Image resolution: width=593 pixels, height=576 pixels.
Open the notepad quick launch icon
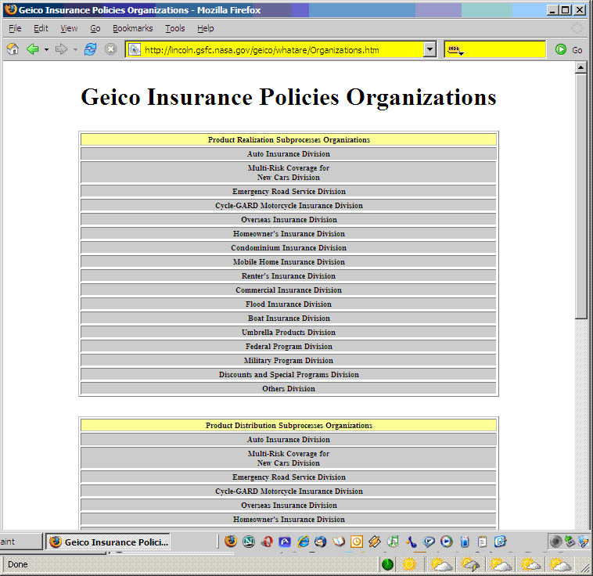[x=482, y=542]
